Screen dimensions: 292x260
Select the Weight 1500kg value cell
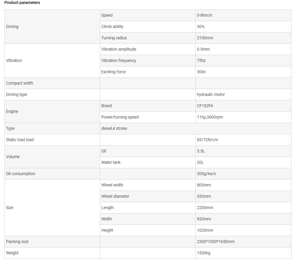click(243, 253)
